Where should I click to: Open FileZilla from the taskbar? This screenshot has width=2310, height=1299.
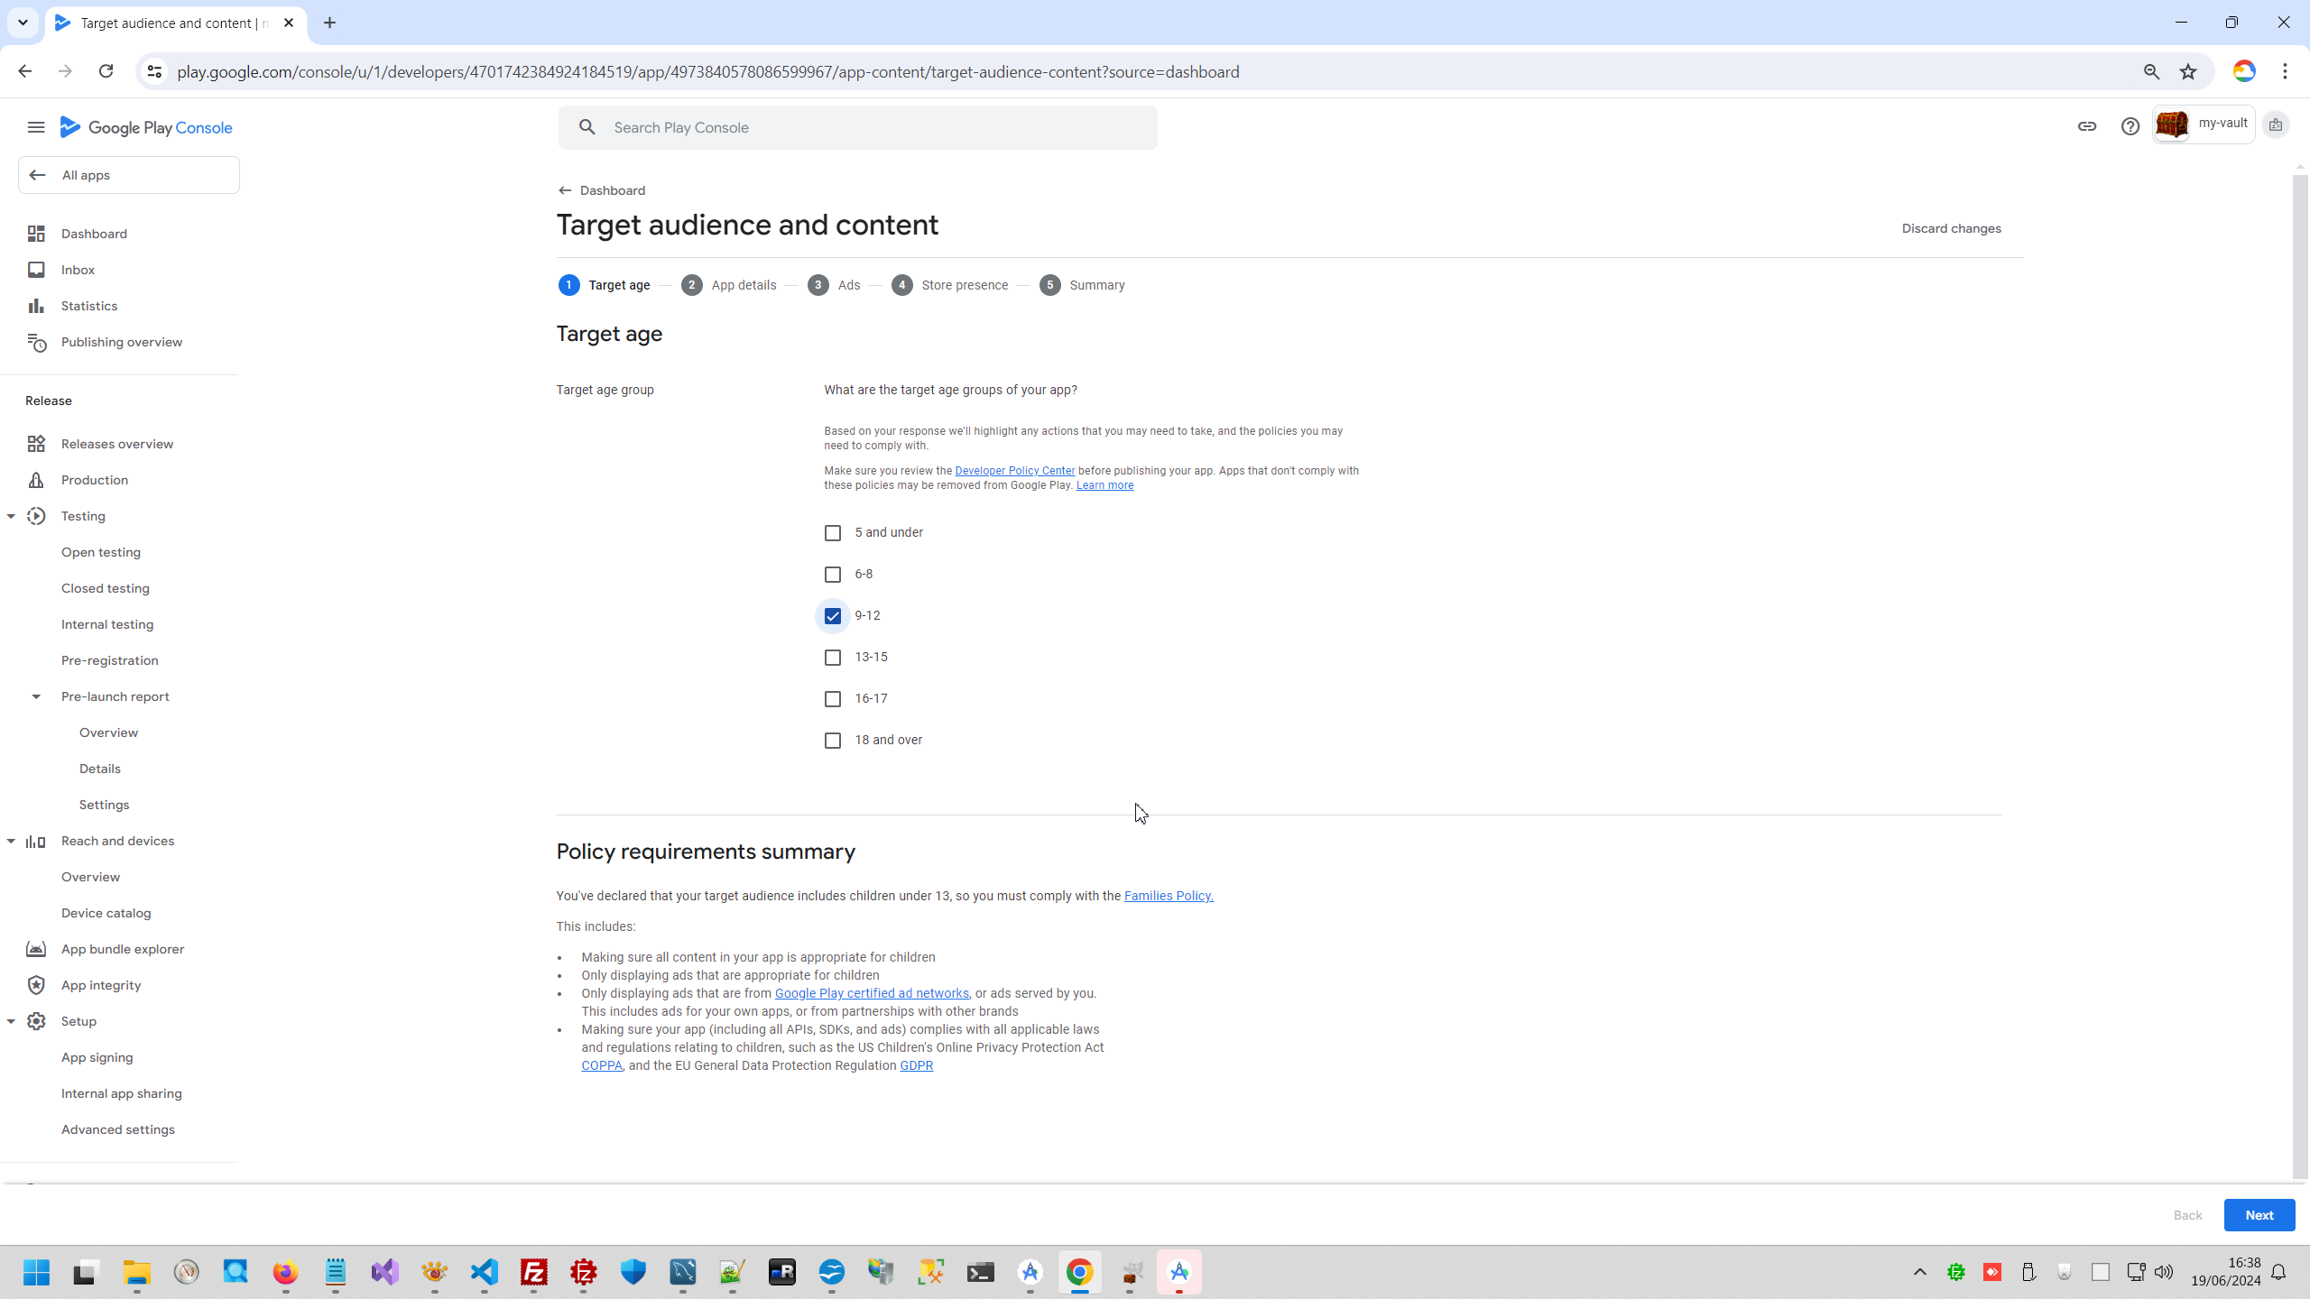pyautogui.click(x=534, y=1272)
